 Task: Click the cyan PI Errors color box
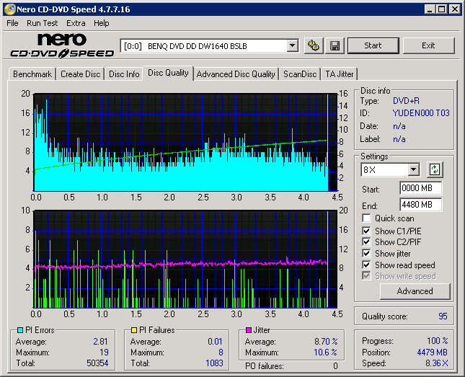[x=19, y=330]
